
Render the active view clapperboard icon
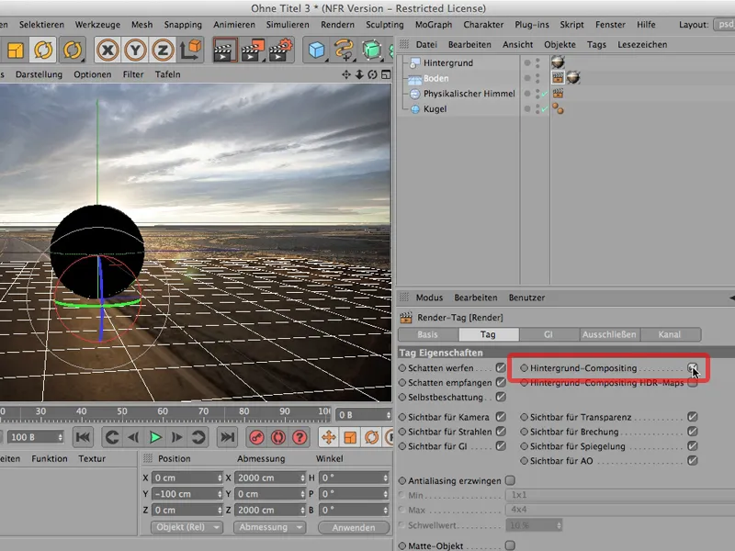point(223,50)
